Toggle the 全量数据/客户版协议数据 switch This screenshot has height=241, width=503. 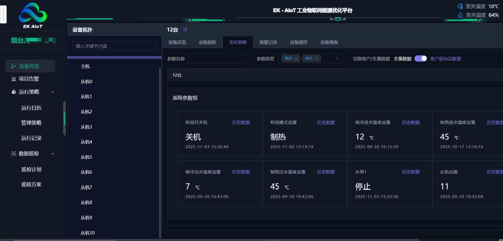(x=420, y=58)
